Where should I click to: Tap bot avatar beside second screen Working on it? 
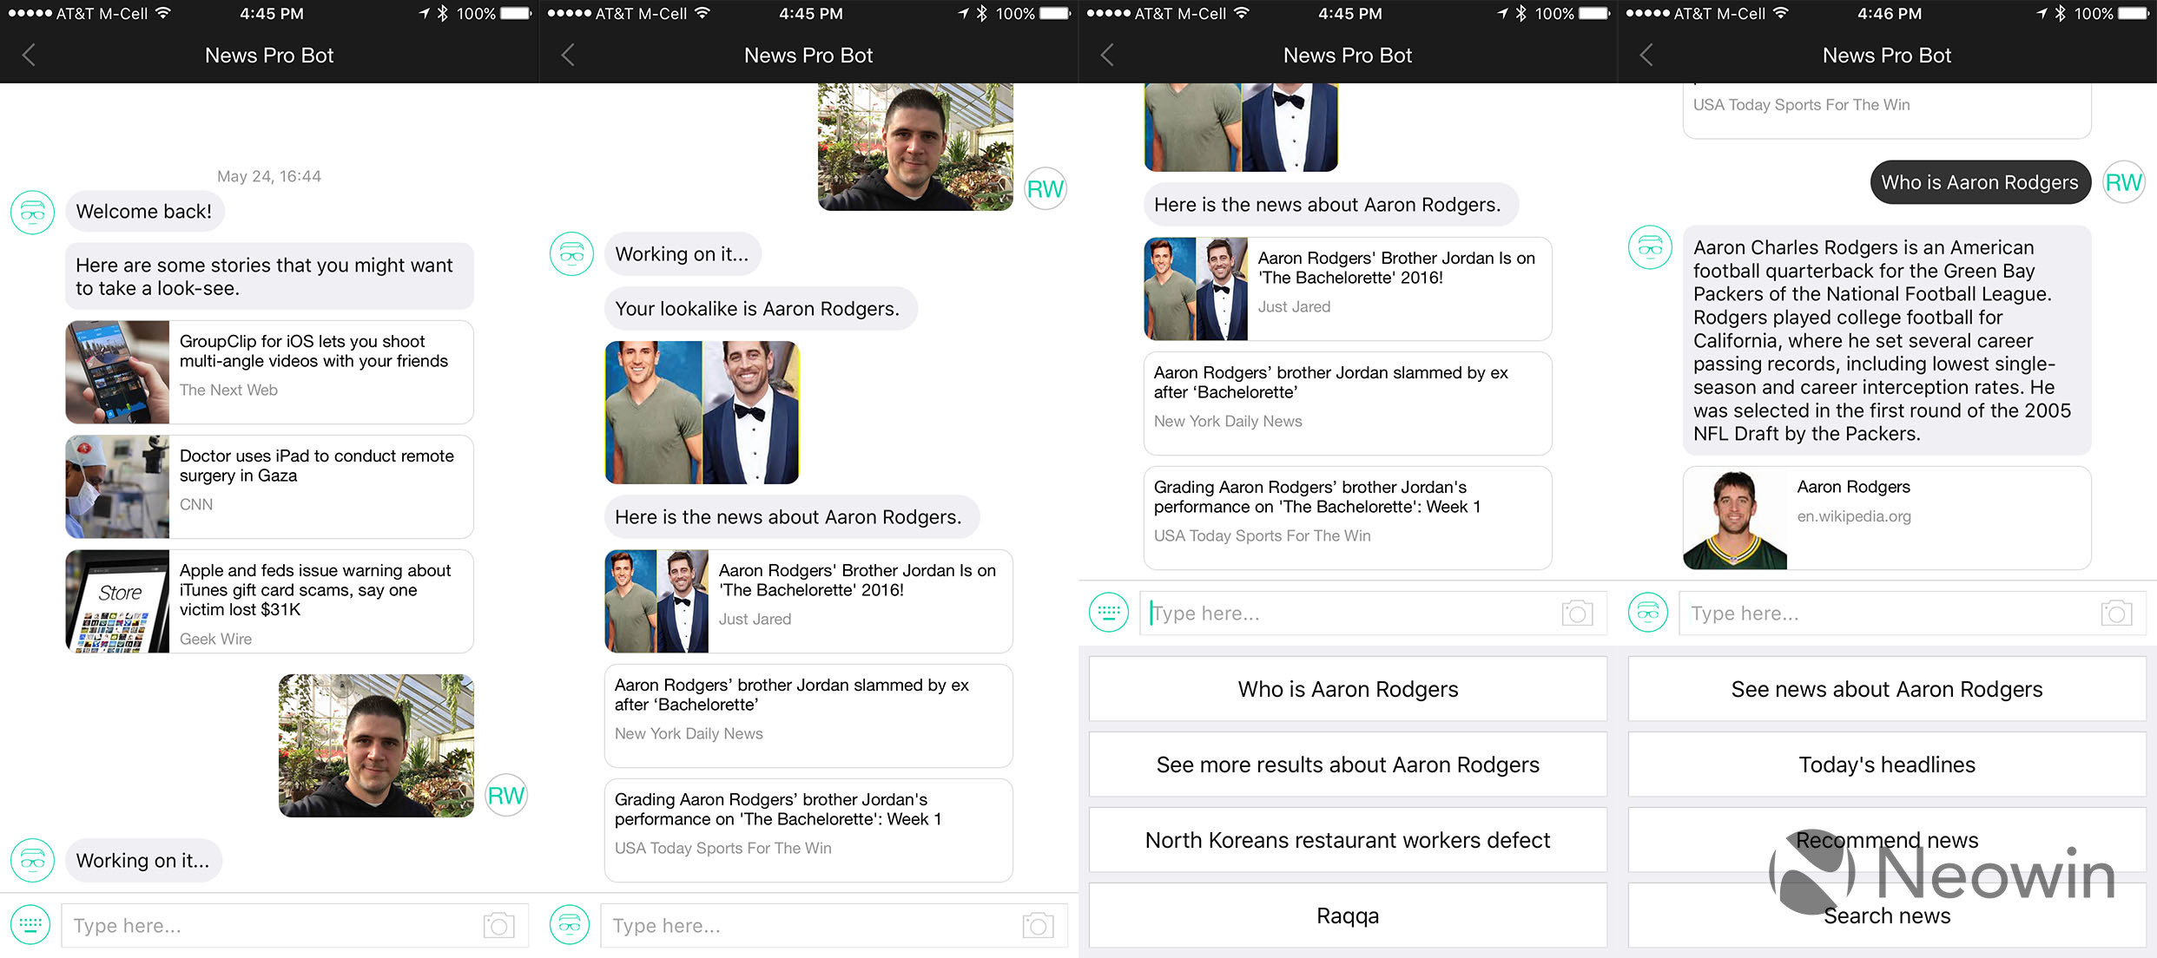(572, 253)
